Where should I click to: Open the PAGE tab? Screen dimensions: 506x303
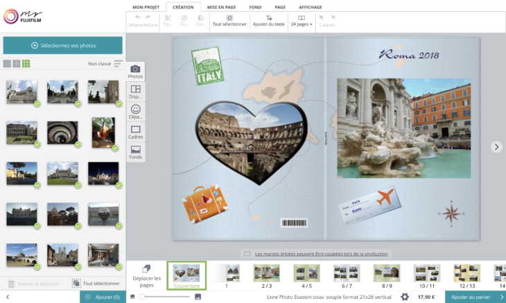280,7
